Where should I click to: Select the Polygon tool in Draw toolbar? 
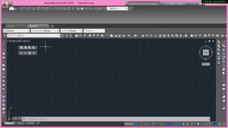click(x=4, y=54)
